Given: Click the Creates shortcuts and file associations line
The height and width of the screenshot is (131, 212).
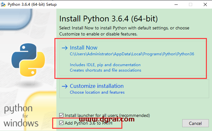Looking at the screenshot, I should 105,70.
